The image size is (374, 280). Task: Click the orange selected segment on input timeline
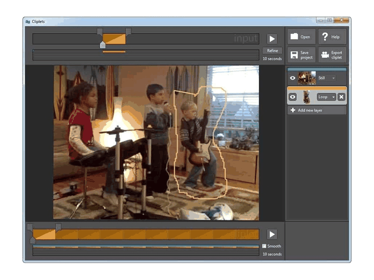[x=114, y=39]
